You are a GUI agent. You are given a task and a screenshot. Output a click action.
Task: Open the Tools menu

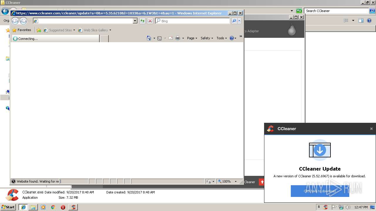coord(222,38)
